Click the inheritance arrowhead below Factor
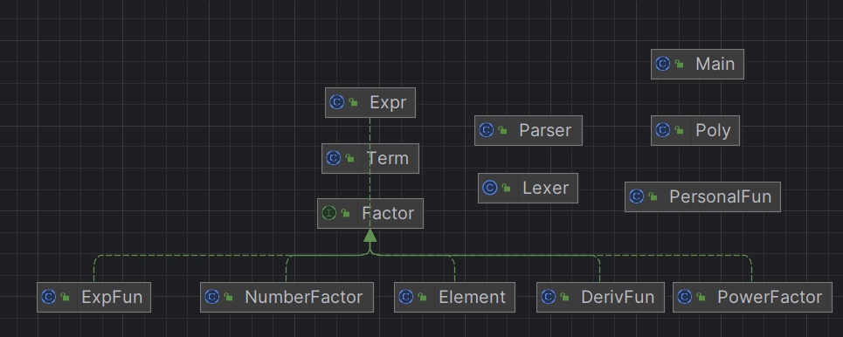The image size is (843, 337). pyautogui.click(x=370, y=236)
